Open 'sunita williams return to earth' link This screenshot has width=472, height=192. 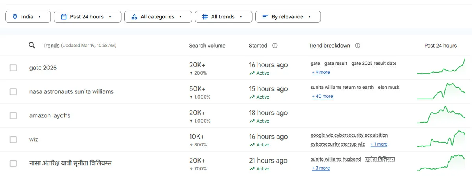pyautogui.click(x=342, y=88)
